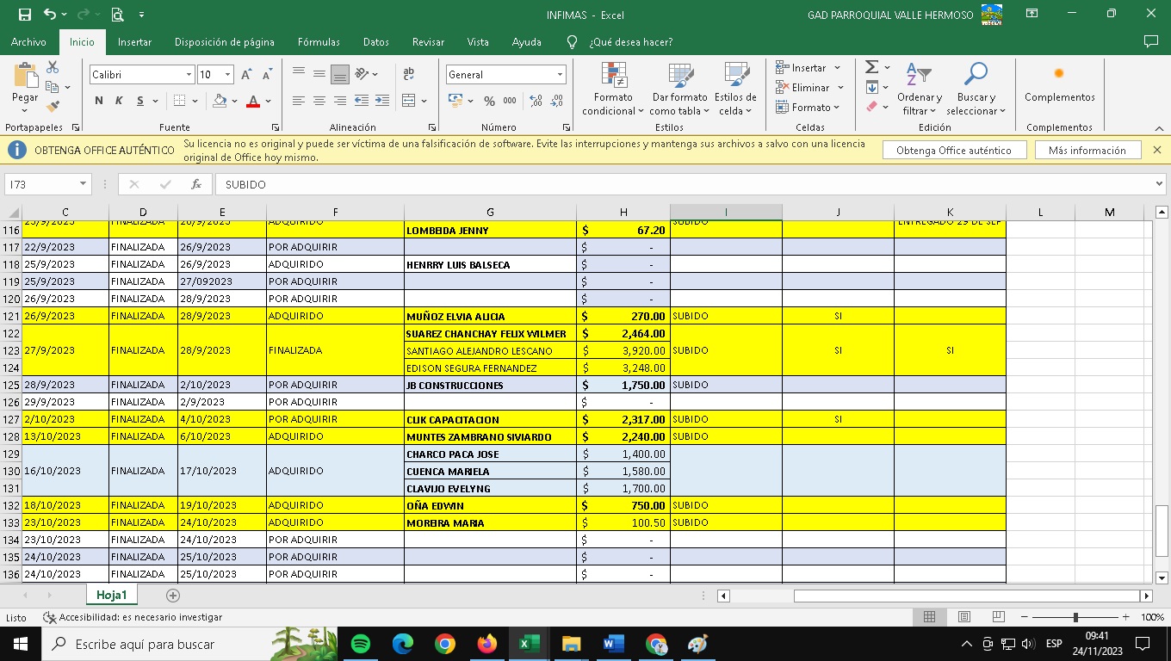Image resolution: width=1171 pixels, height=661 pixels.
Task: Expand the Name Box dropdown arrow
Action: coord(83,184)
